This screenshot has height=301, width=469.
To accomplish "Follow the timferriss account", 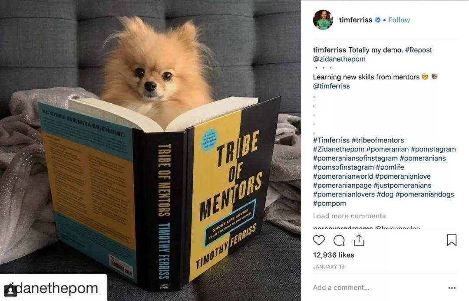I will point(399,20).
